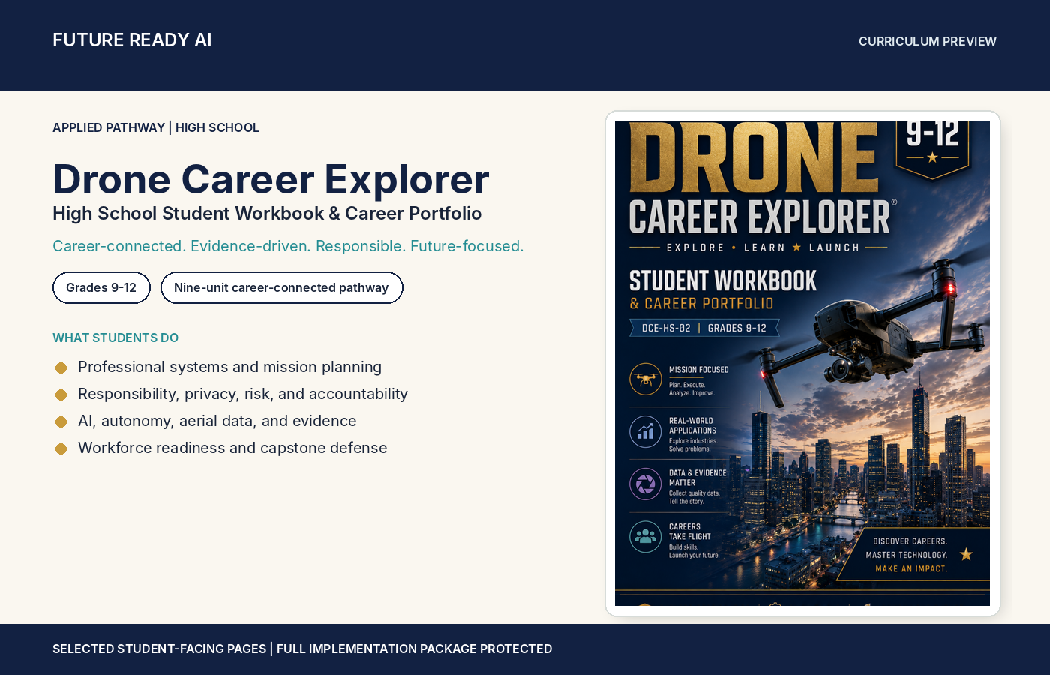Click the Mission Focused drone icon on cover
This screenshot has width=1050, height=675.
coord(645,379)
